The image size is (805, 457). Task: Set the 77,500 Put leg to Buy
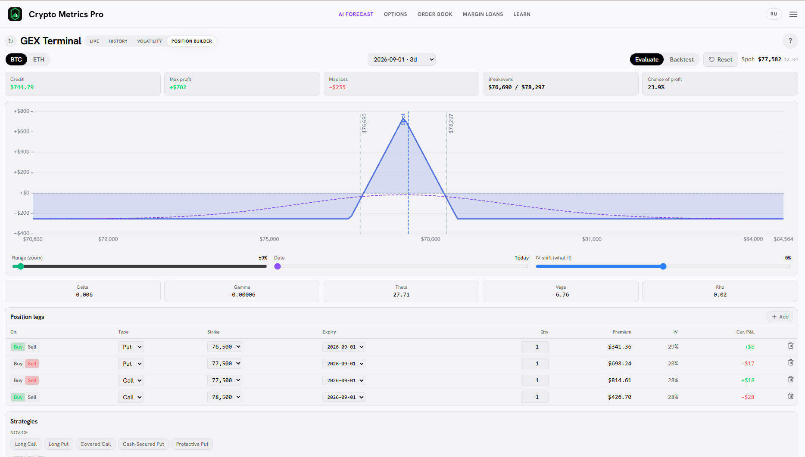coord(18,364)
